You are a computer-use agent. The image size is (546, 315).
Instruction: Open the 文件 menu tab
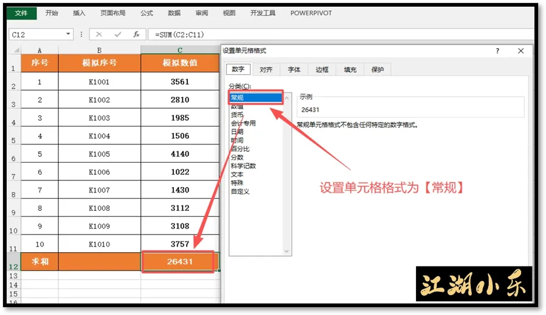pos(21,13)
